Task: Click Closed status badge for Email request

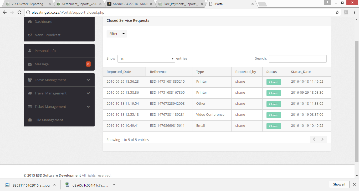Action: (x=274, y=126)
